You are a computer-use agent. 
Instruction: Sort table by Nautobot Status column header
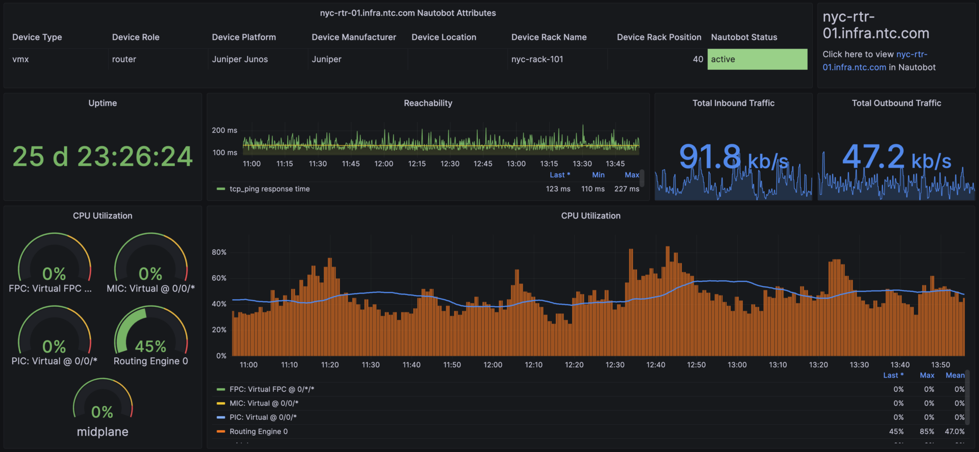[744, 37]
